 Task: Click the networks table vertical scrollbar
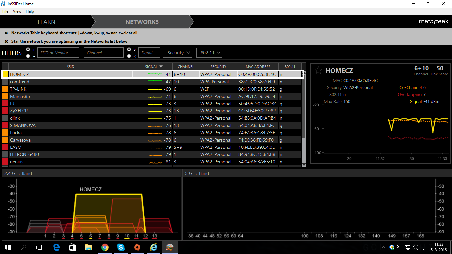coord(304,106)
